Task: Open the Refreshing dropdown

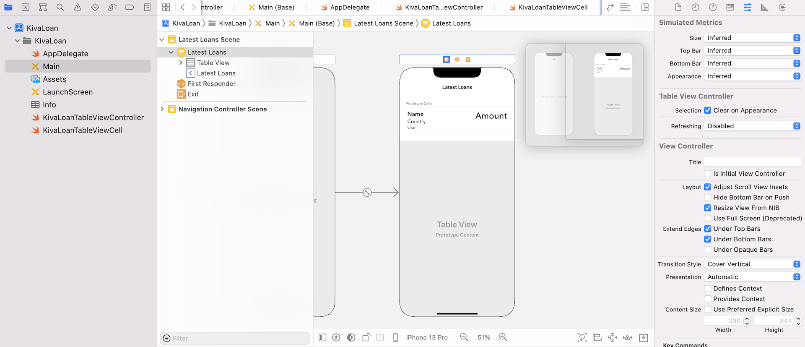Action: point(752,126)
